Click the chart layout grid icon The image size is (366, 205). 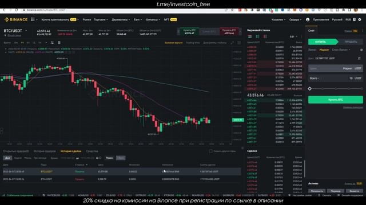pos(59,43)
